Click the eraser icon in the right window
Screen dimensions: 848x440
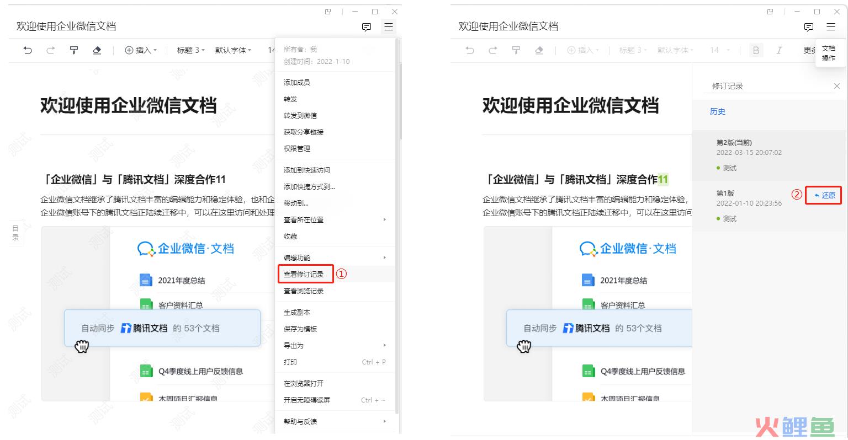(x=539, y=50)
